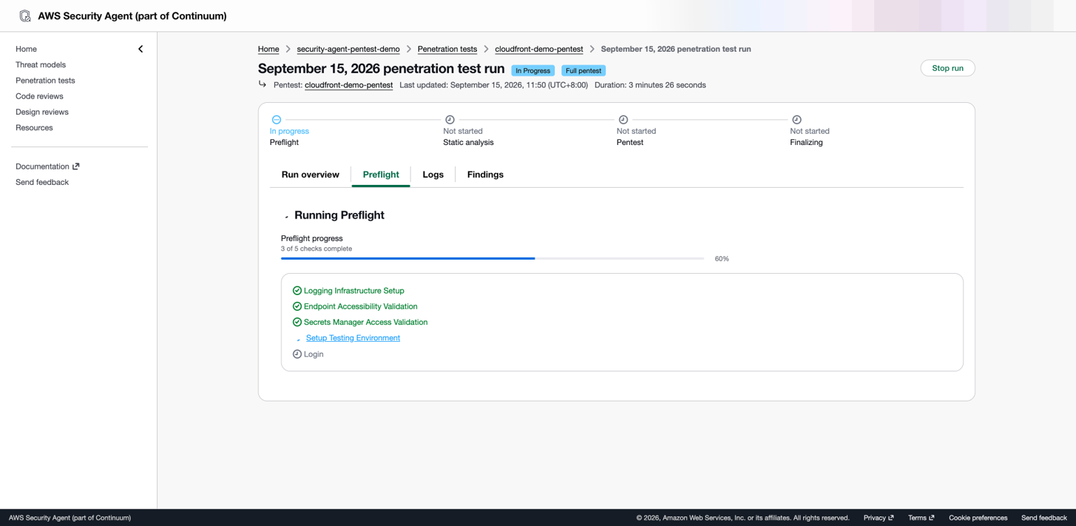This screenshot has width=1076, height=526.
Task: Click the Preflight progress bar
Action: point(493,259)
